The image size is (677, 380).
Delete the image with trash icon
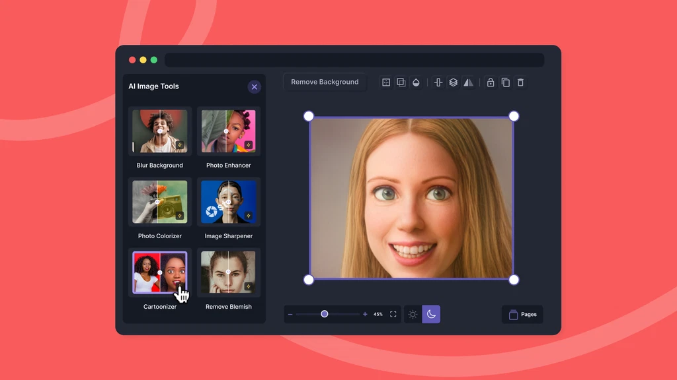(520, 82)
